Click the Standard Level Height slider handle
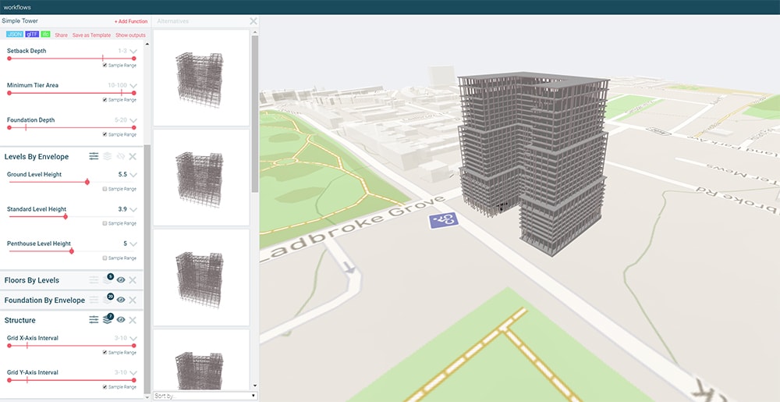Viewport: 780px width, 402px height. (x=66, y=216)
